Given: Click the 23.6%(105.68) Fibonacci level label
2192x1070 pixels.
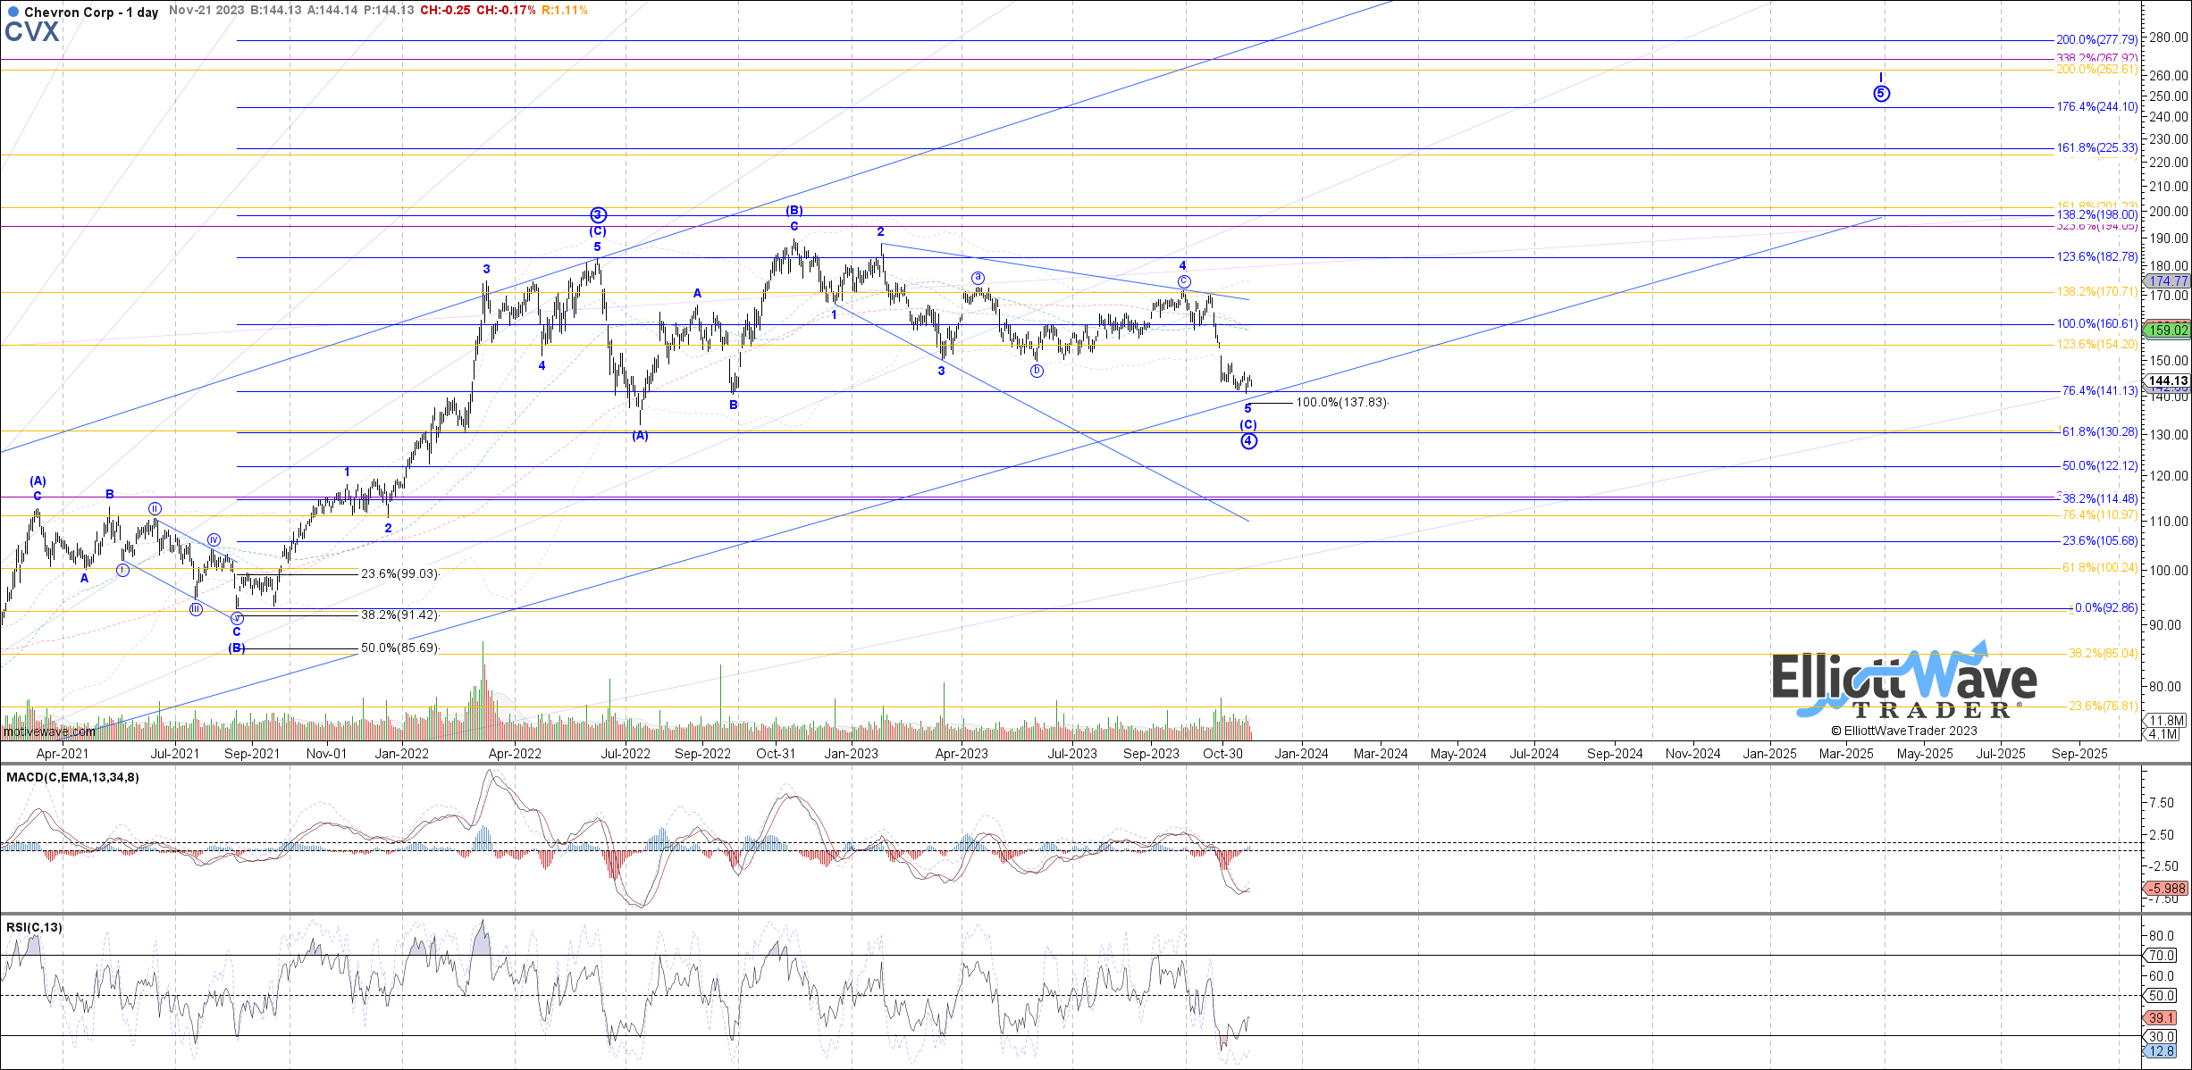Looking at the screenshot, I should (x=2099, y=541).
